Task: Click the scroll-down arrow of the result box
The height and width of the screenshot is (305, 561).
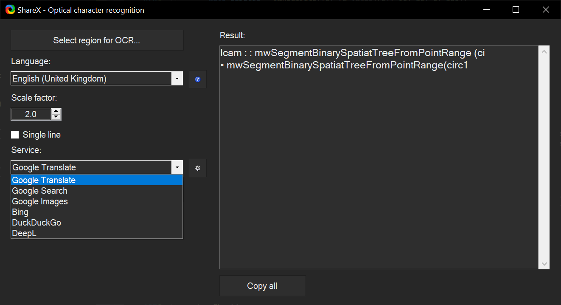Action: [x=544, y=263]
